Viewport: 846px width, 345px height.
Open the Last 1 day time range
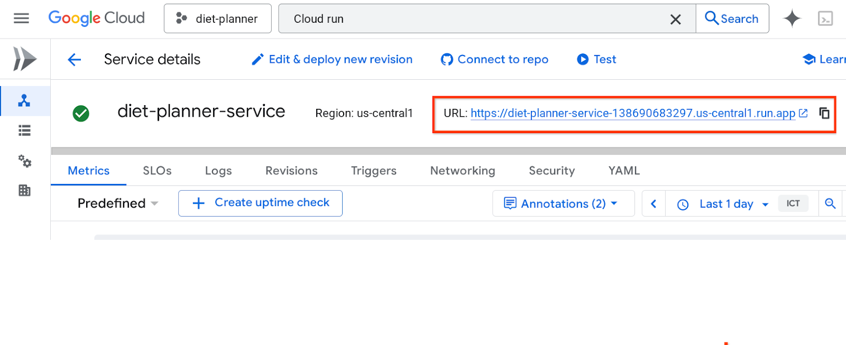[725, 204]
